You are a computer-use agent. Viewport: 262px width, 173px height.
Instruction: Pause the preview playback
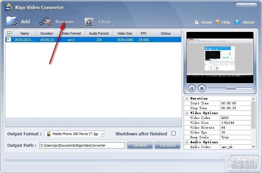192,88
